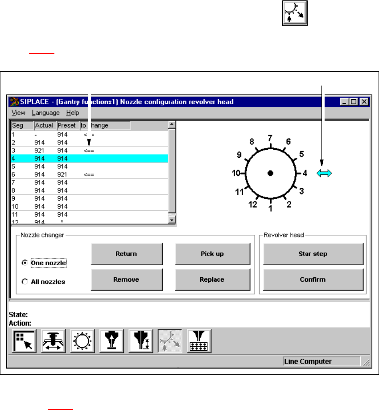Image resolution: width=379 pixels, height=410 pixels.
Task: Click the grid selection cursor toolbar icon
Action: (24, 341)
